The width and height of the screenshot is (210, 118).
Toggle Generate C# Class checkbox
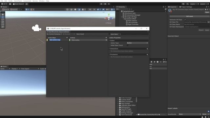(185, 20)
